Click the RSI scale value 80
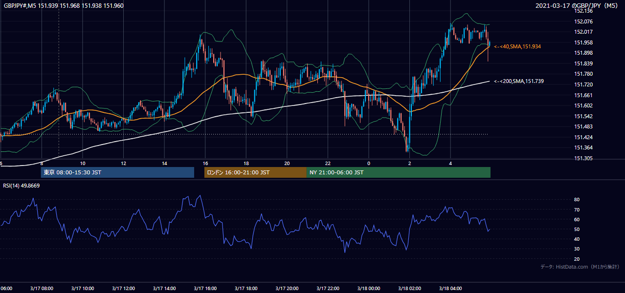625x293 pixels. pos(577,200)
